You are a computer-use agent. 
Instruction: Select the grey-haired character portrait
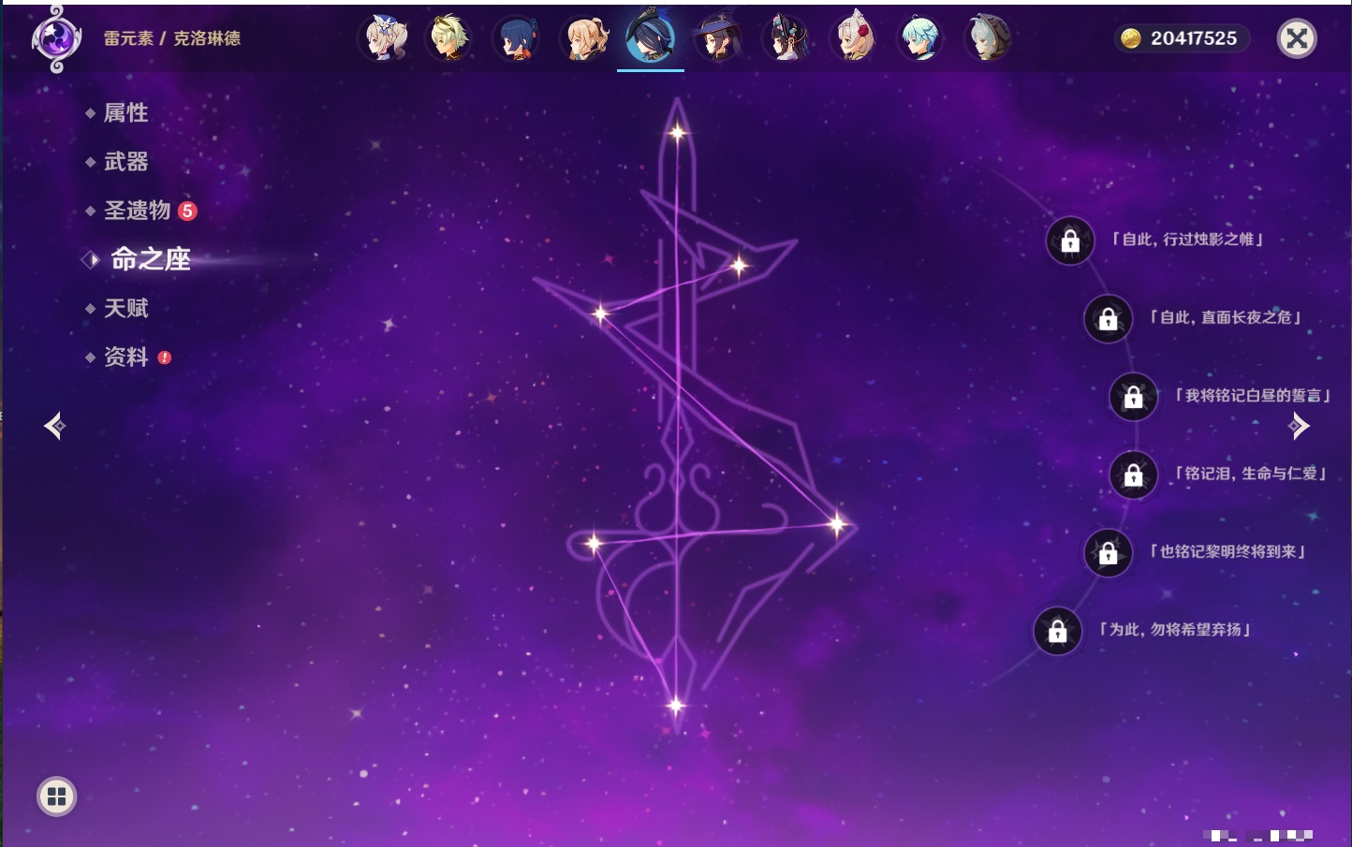988,38
